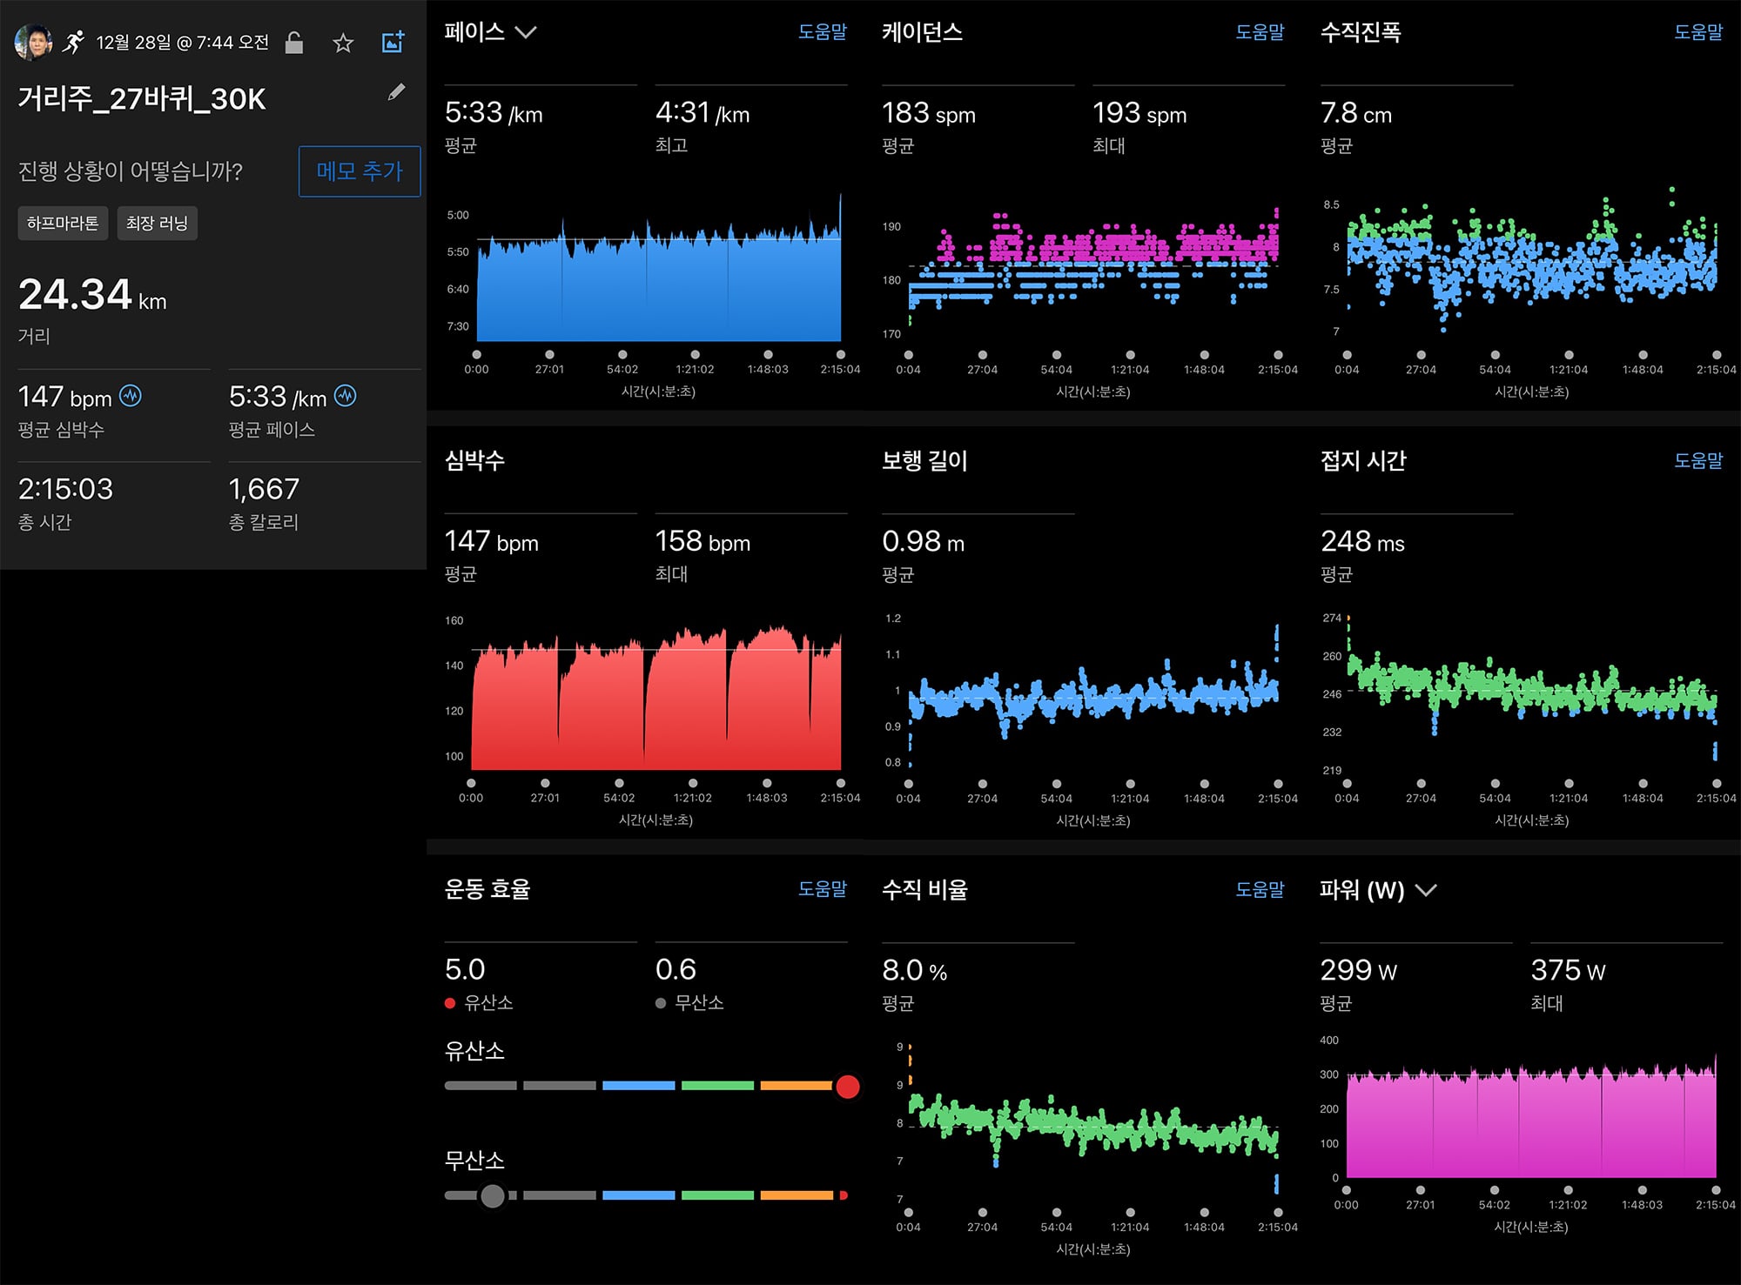
Task: Click the gray 무산소 effect slider knob
Action: (493, 1196)
